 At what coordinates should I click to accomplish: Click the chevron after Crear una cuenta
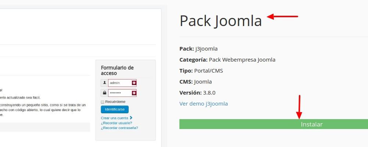click(131, 118)
